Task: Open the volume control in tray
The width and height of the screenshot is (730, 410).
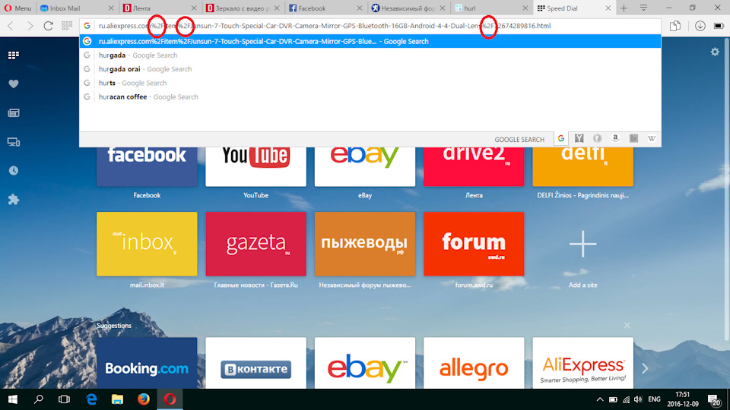Action: pyautogui.click(x=638, y=399)
